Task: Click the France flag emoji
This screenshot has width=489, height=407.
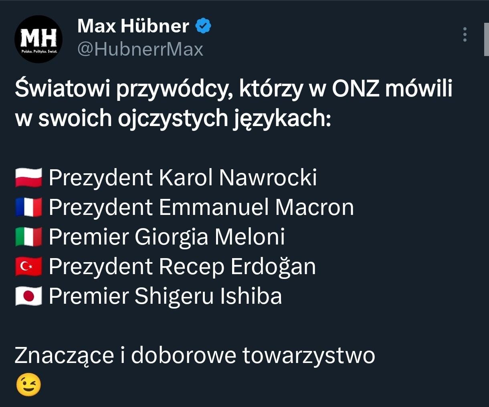Action: (x=28, y=207)
